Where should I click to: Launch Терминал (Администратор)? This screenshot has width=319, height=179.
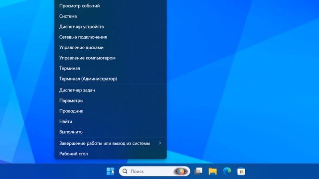[111, 79]
